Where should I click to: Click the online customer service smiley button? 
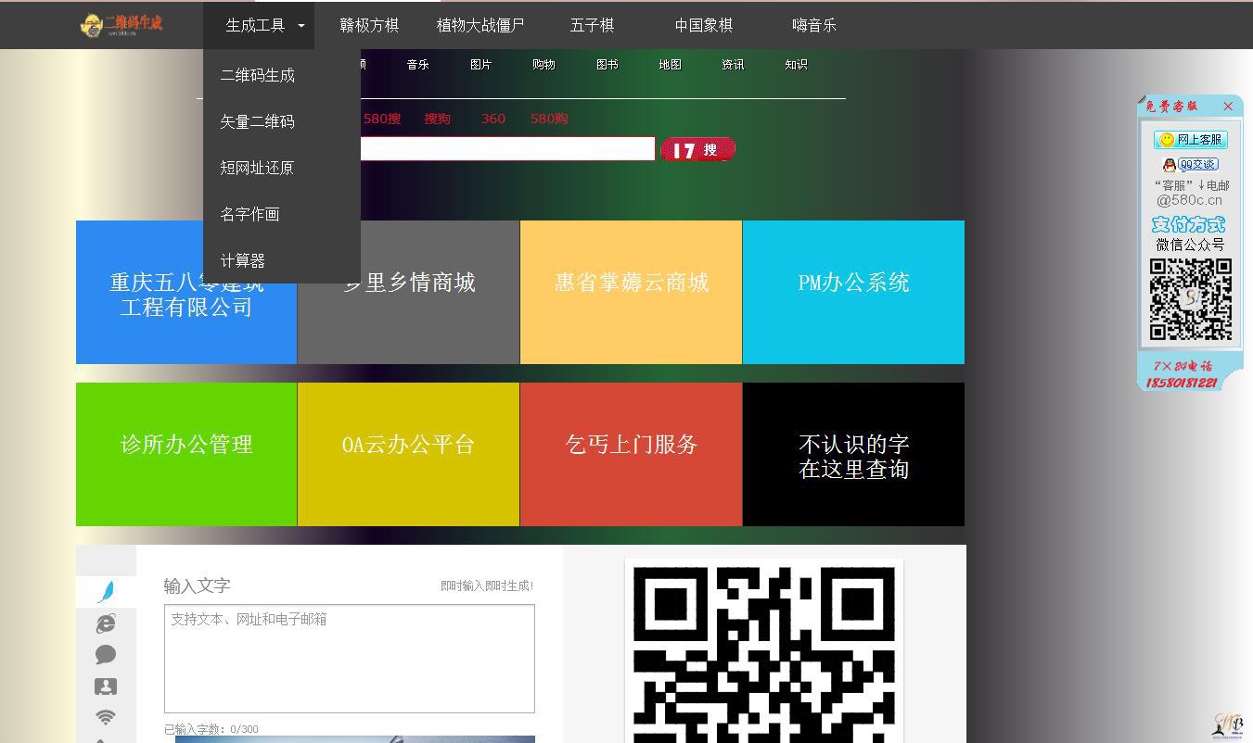coord(1190,140)
